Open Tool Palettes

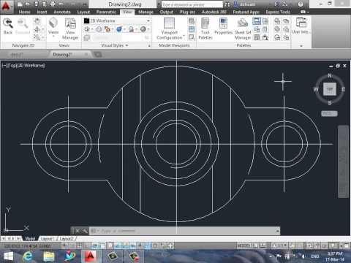point(205,28)
